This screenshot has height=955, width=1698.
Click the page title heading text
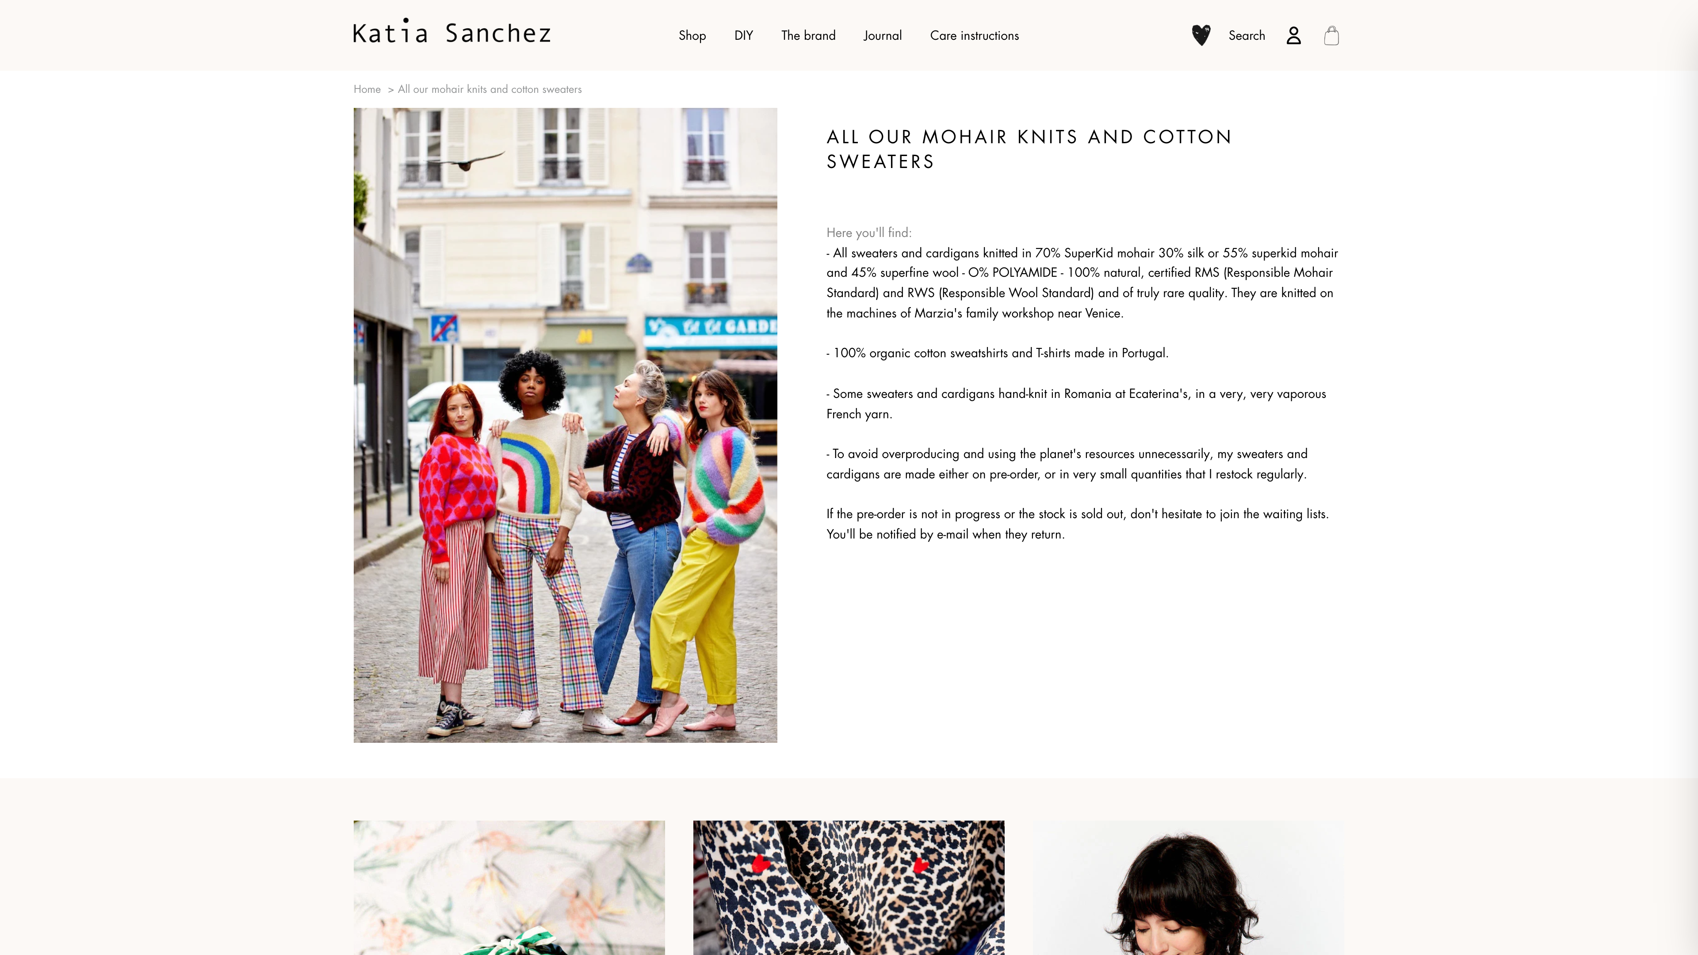(1029, 149)
